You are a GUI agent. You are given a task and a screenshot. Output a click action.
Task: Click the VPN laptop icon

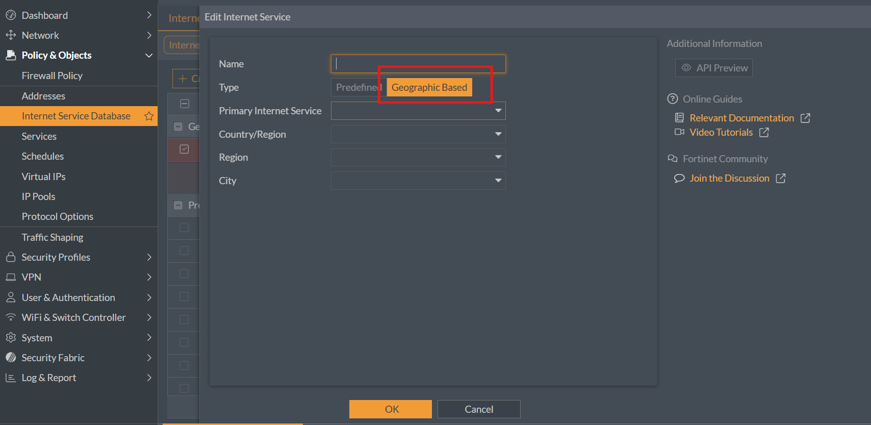tap(11, 277)
